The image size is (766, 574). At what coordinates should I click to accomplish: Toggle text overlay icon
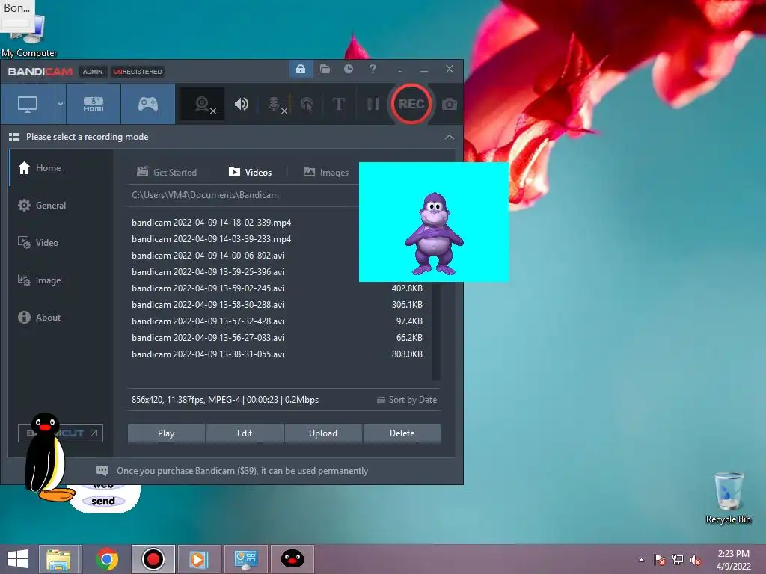pos(338,104)
